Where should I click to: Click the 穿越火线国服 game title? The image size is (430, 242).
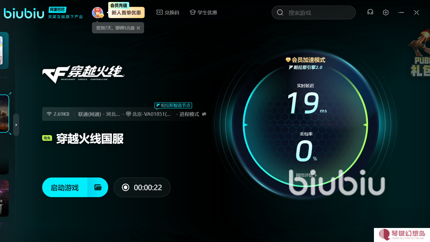[x=90, y=139]
